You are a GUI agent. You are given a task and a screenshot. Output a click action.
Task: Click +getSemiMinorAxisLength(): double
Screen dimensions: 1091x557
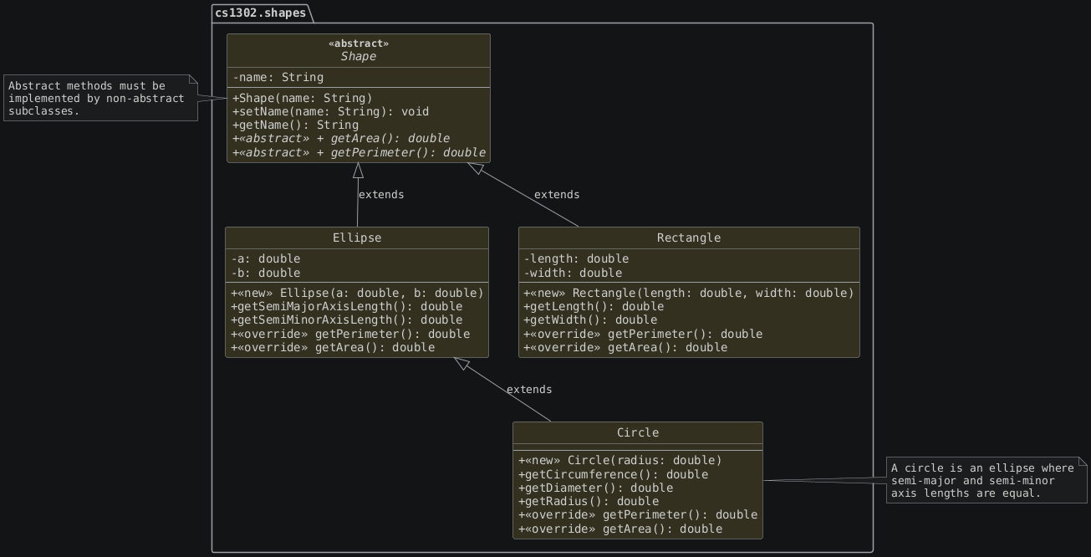(346, 319)
